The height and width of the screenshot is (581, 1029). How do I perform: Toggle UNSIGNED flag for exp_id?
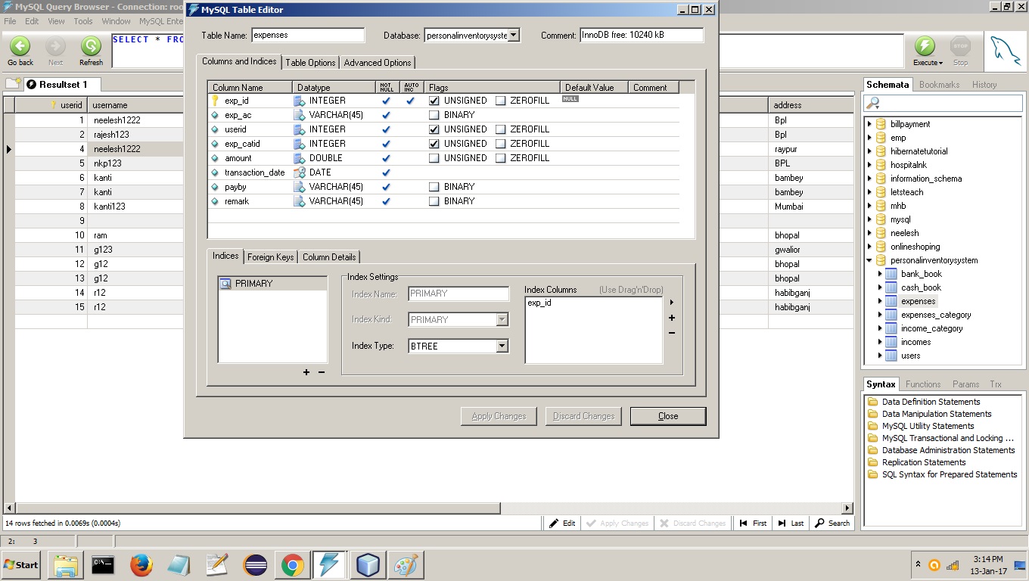click(x=434, y=101)
